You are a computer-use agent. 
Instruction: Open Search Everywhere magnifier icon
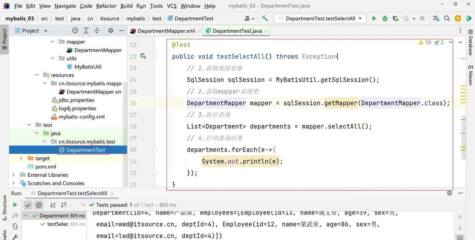tap(447, 19)
